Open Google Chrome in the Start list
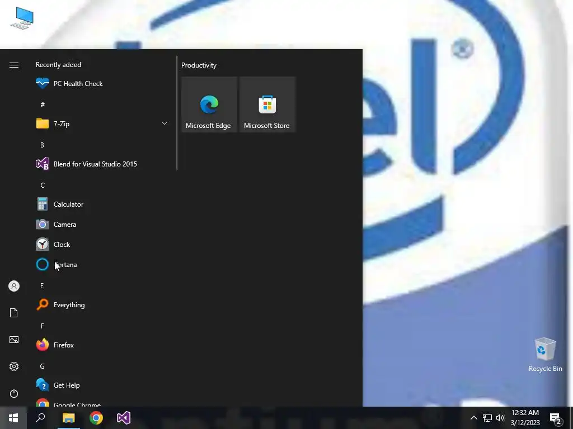Image resolution: width=573 pixels, height=429 pixels. (x=102, y=403)
